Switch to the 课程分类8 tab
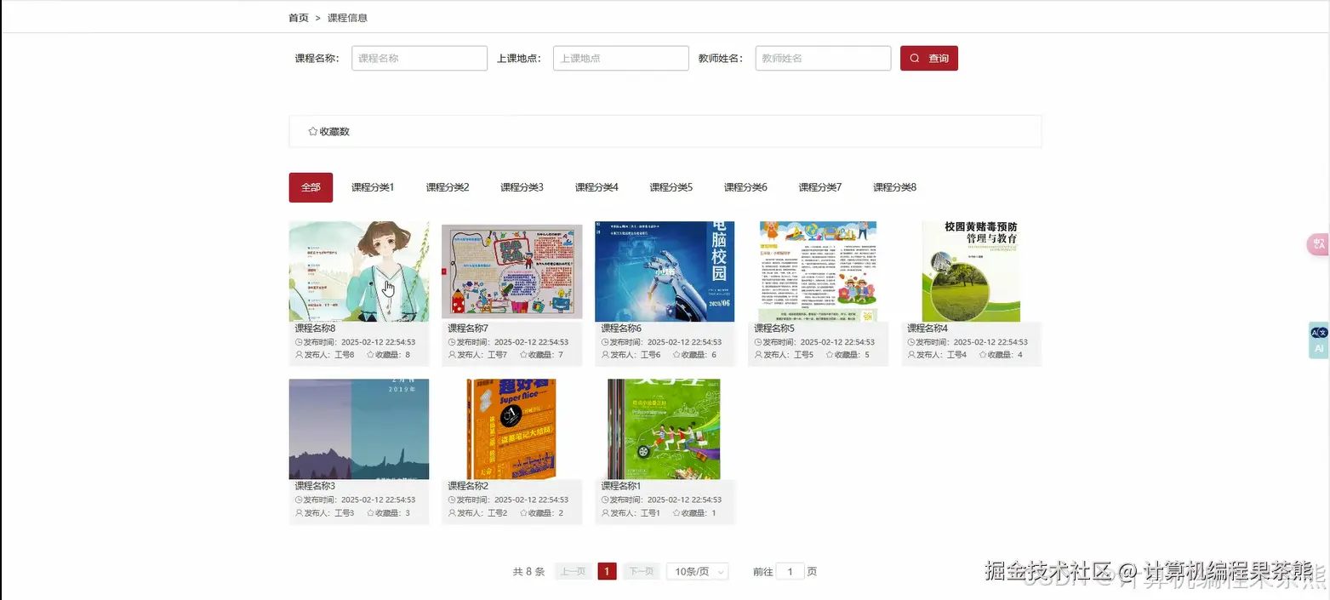Image resolution: width=1330 pixels, height=600 pixels. point(894,187)
